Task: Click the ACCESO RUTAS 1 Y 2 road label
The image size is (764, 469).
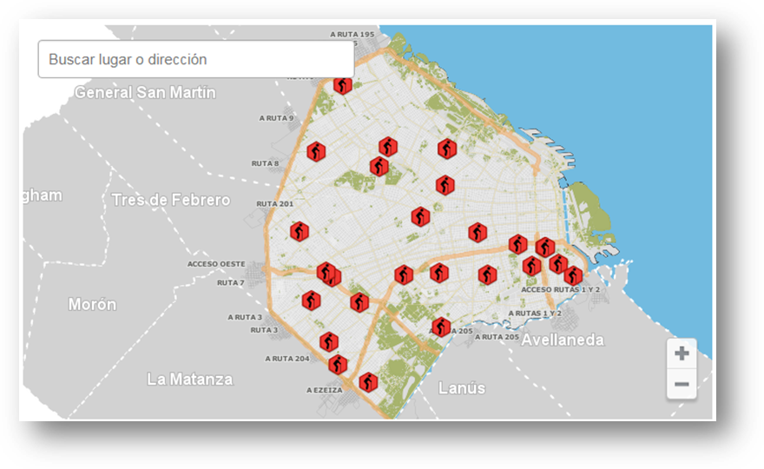Action: tap(560, 289)
